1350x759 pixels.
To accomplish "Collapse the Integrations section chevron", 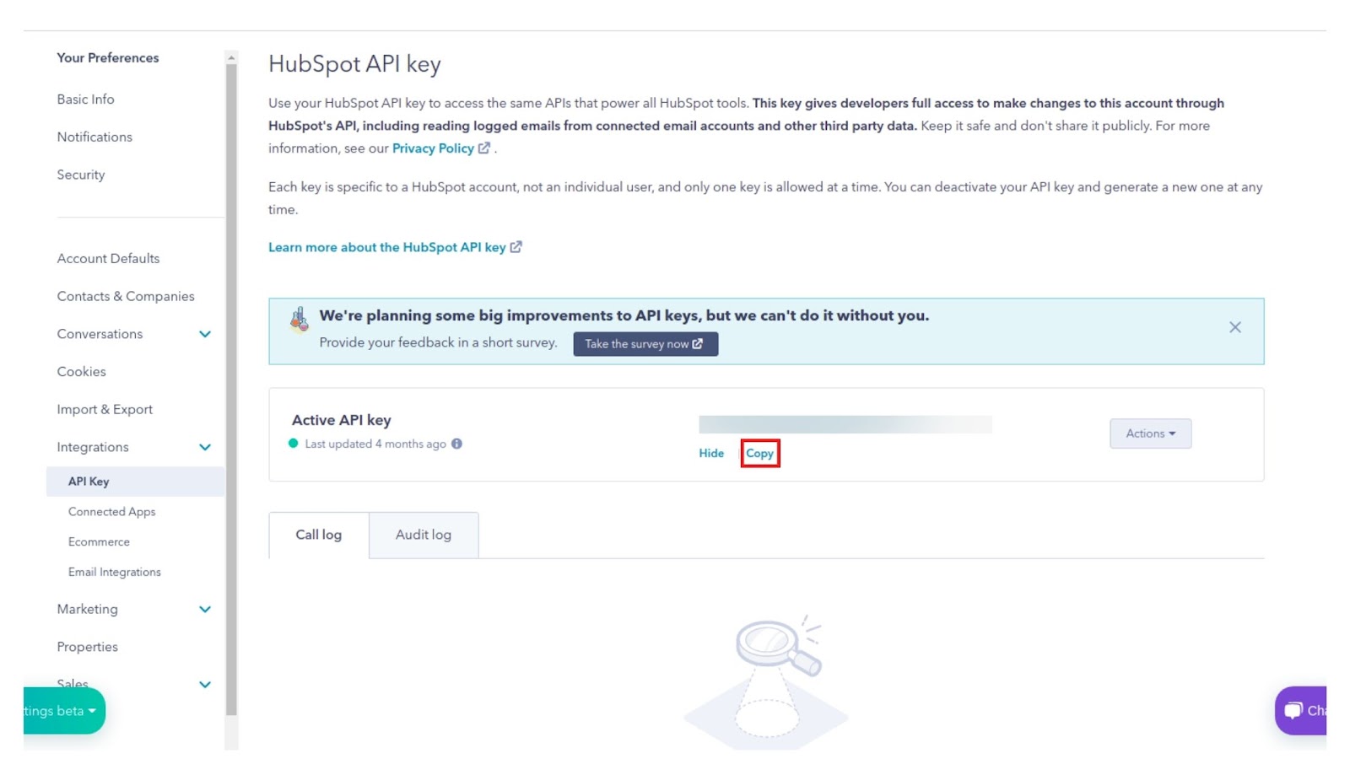I will (x=205, y=447).
